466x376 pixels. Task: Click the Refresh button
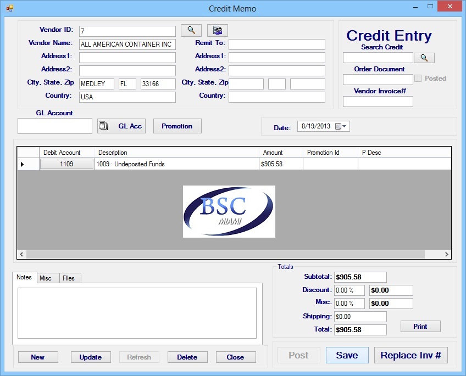click(139, 357)
